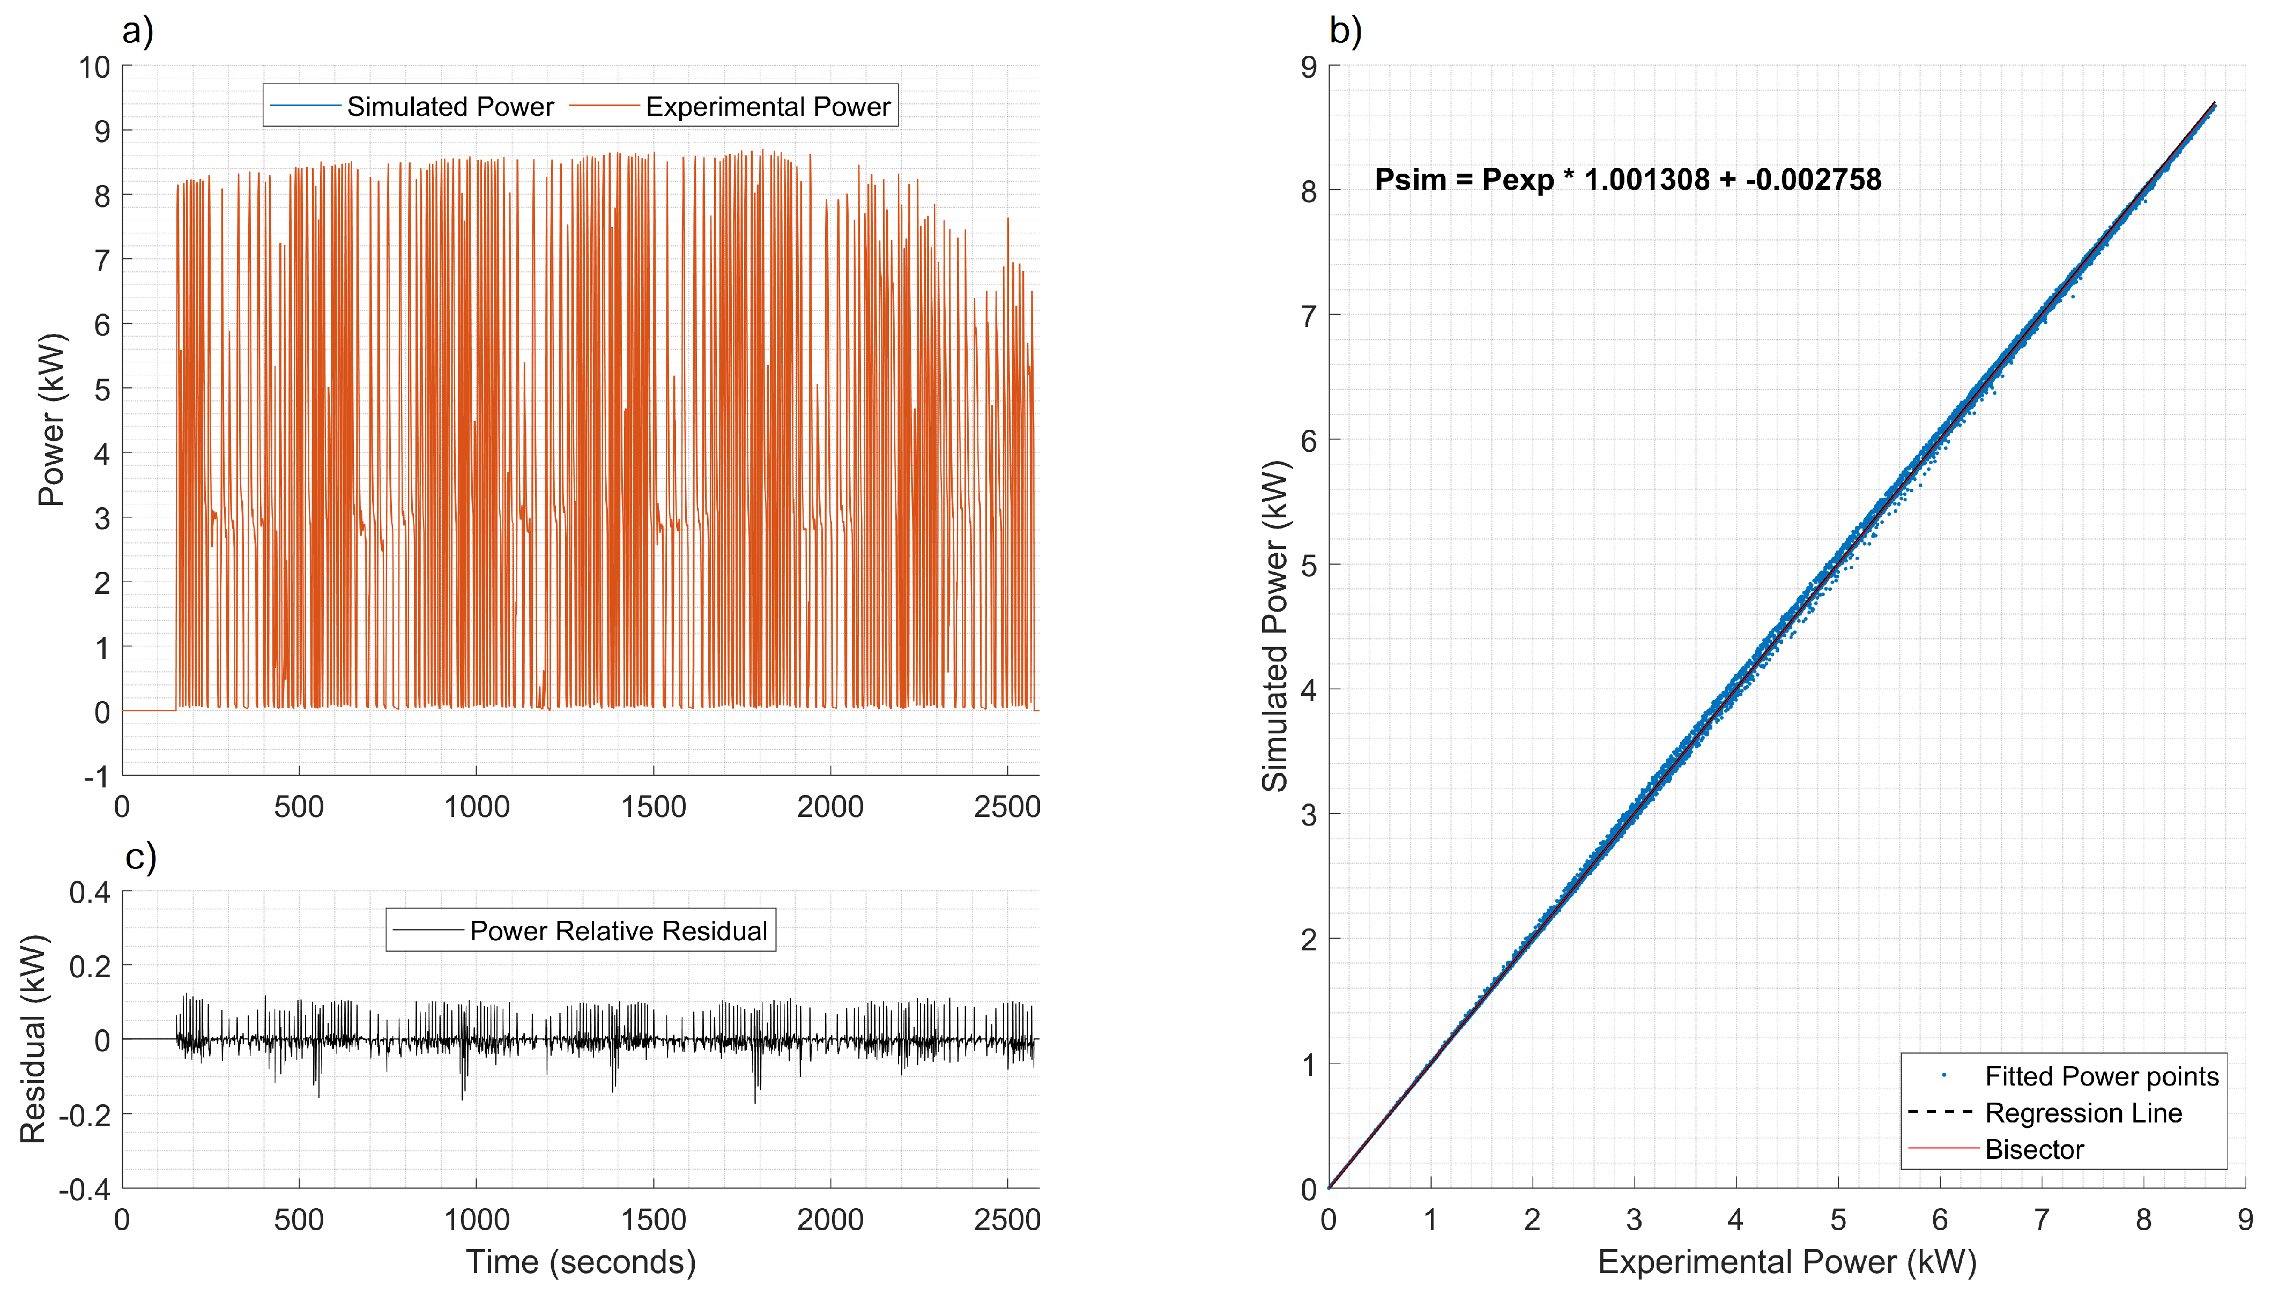This screenshot has width=2286, height=1294.
Task: Select the orange Experimental Power legend line
Action: coord(604,107)
